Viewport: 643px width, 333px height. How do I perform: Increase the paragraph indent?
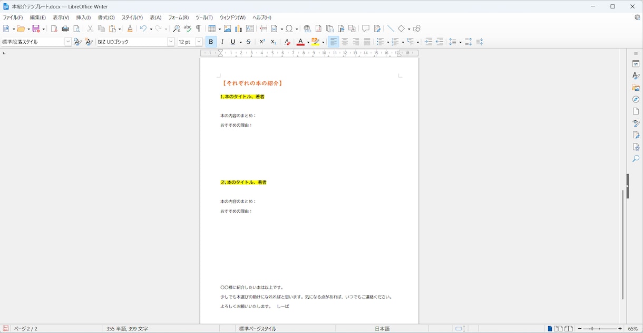[x=428, y=42]
